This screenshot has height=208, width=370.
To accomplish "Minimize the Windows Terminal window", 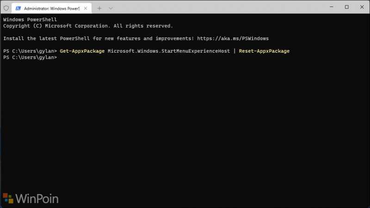I will click(331, 7).
